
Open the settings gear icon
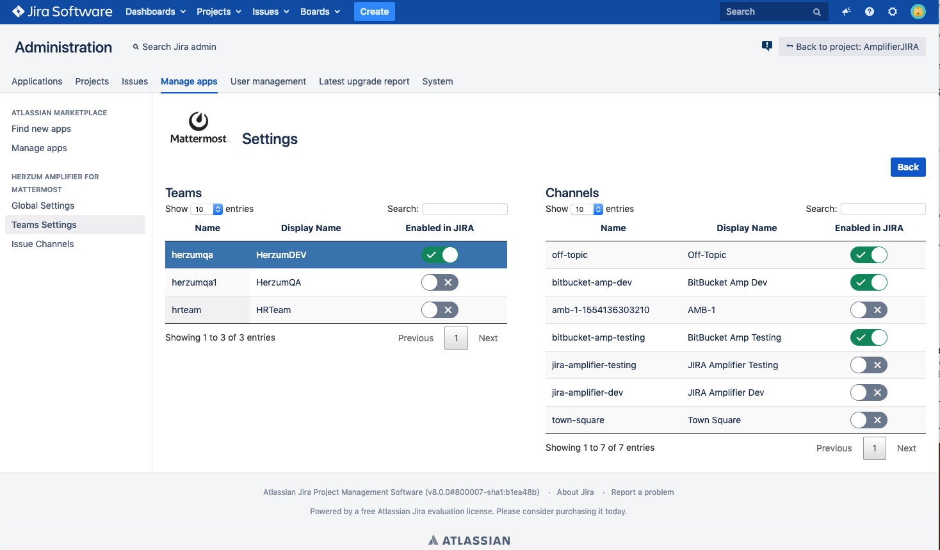pyautogui.click(x=892, y=12)
